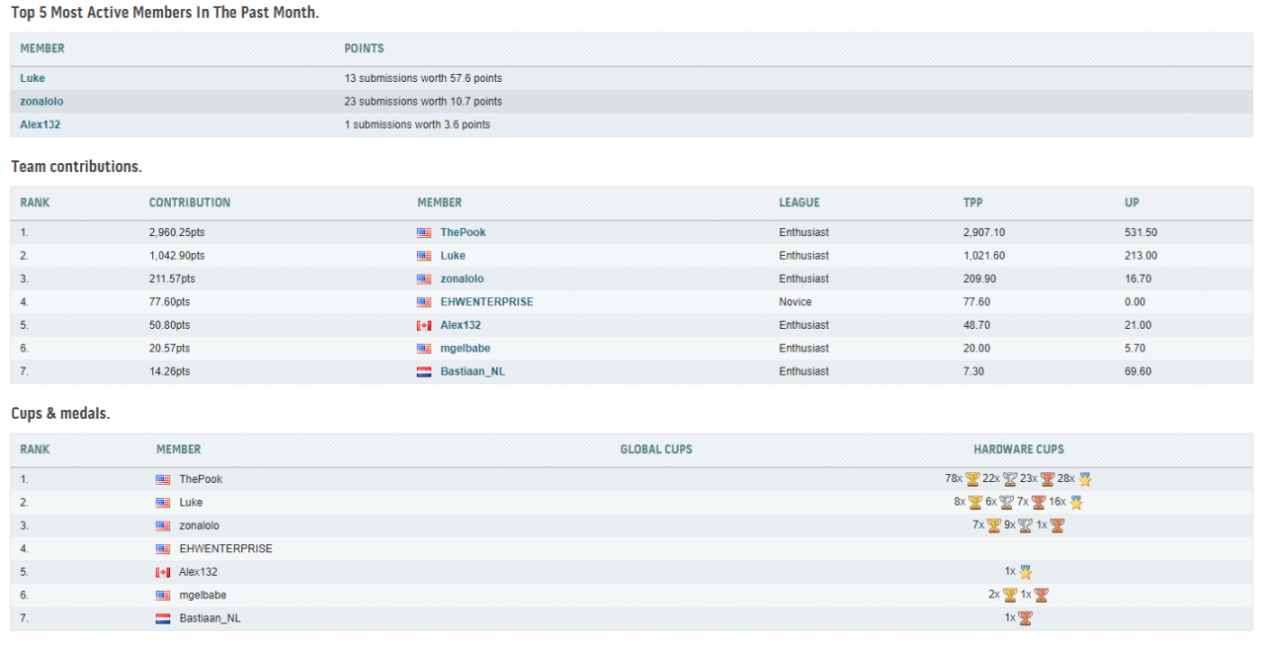Click Netherlands flag beside Bastiaan_NL in Team contributions
Screen dimensions: 1265x646
424,371
